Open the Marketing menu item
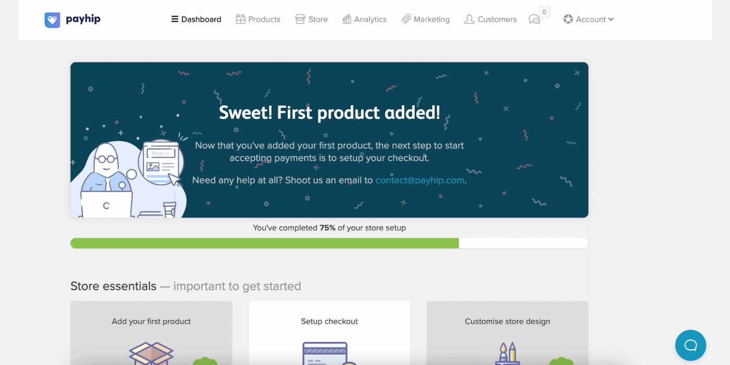This screenshot has height=365, width=730. (425, 19)
